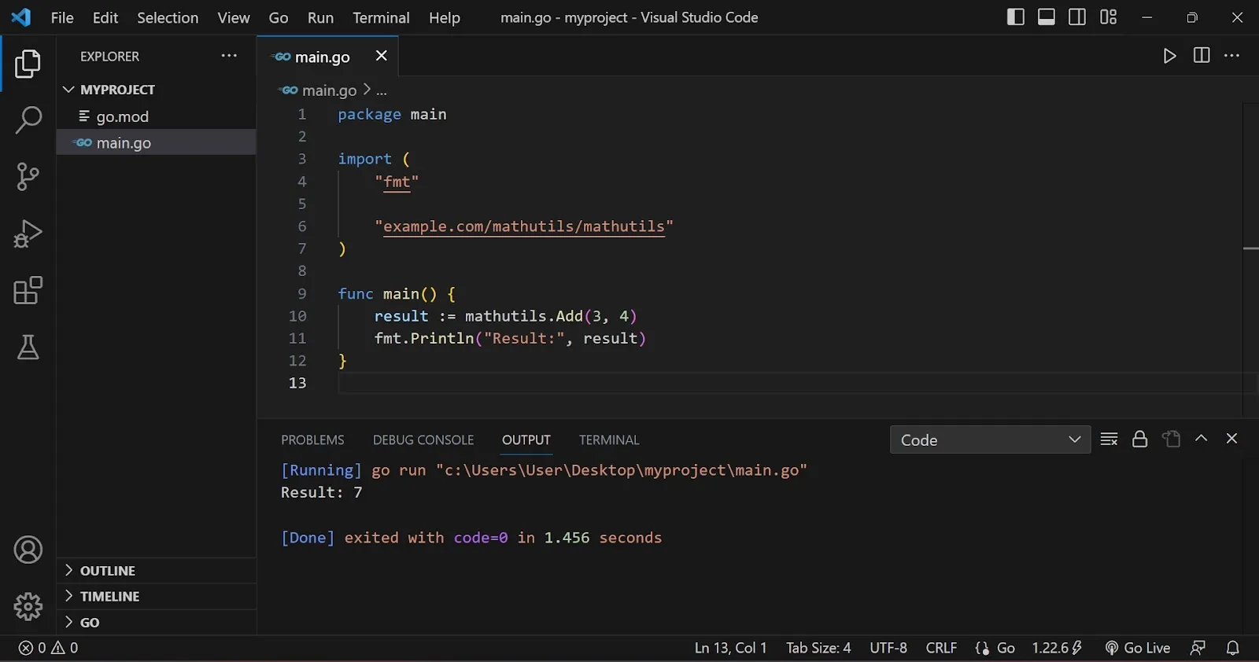Open editor More Actions ellipsis
The height and width of the screenshot is (662, 1259).
(1232, 55)
